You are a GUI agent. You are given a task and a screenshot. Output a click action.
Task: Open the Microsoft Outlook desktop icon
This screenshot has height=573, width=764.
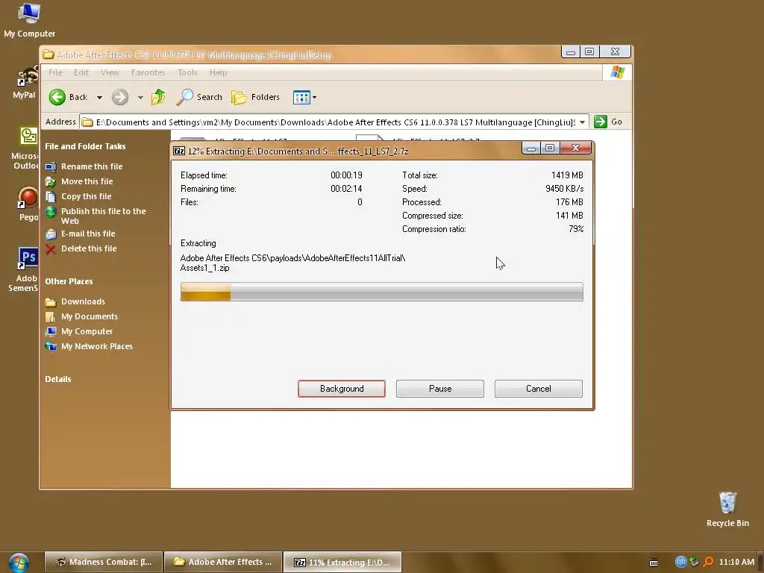25,148
